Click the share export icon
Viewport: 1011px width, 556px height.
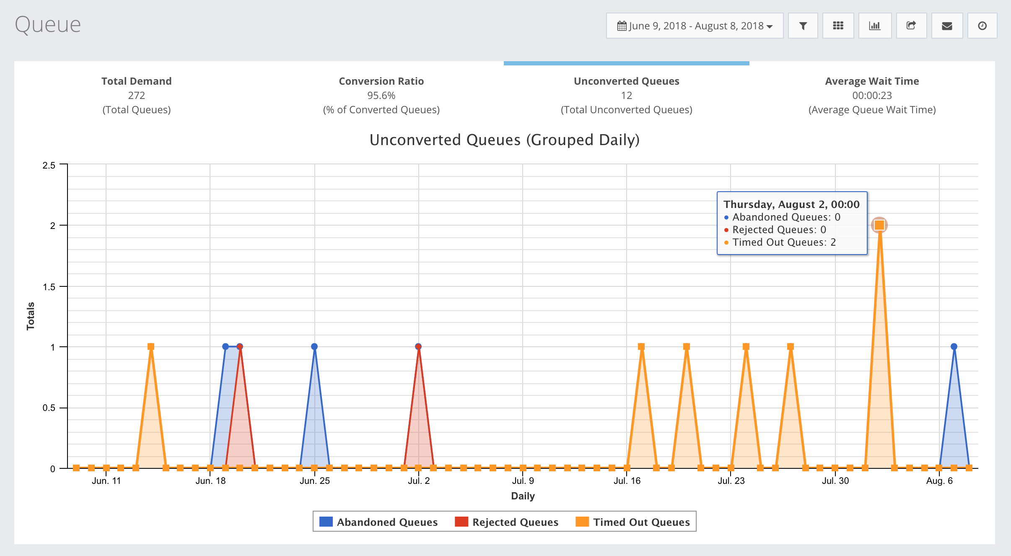click(x=911, y=26)
